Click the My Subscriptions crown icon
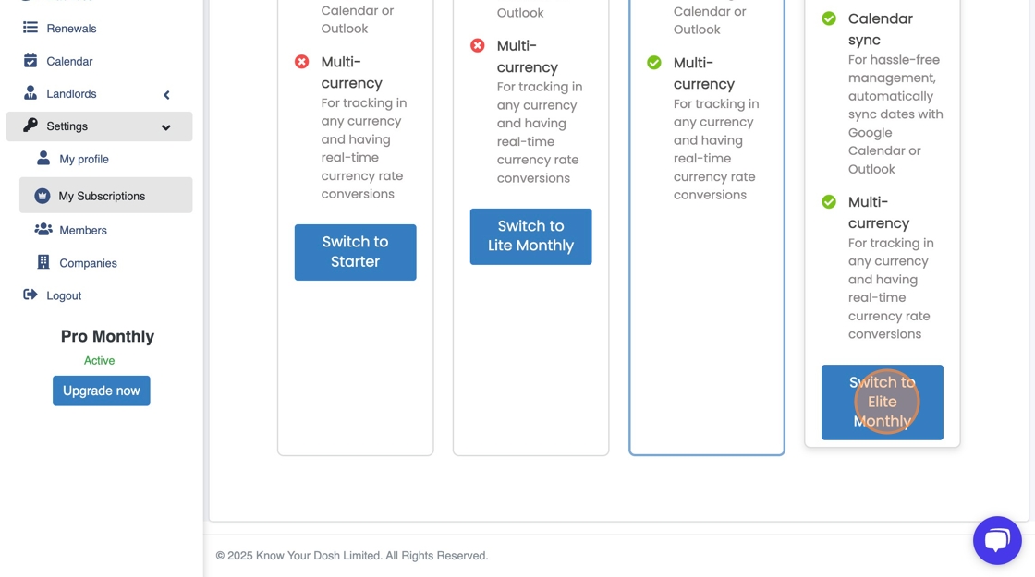 pos(43,196)
